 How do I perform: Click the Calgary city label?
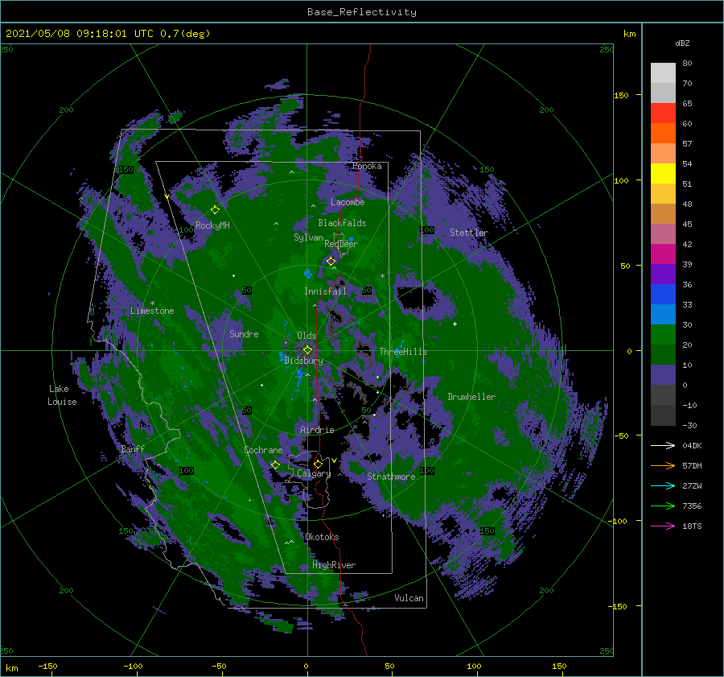tap(314, 473)
